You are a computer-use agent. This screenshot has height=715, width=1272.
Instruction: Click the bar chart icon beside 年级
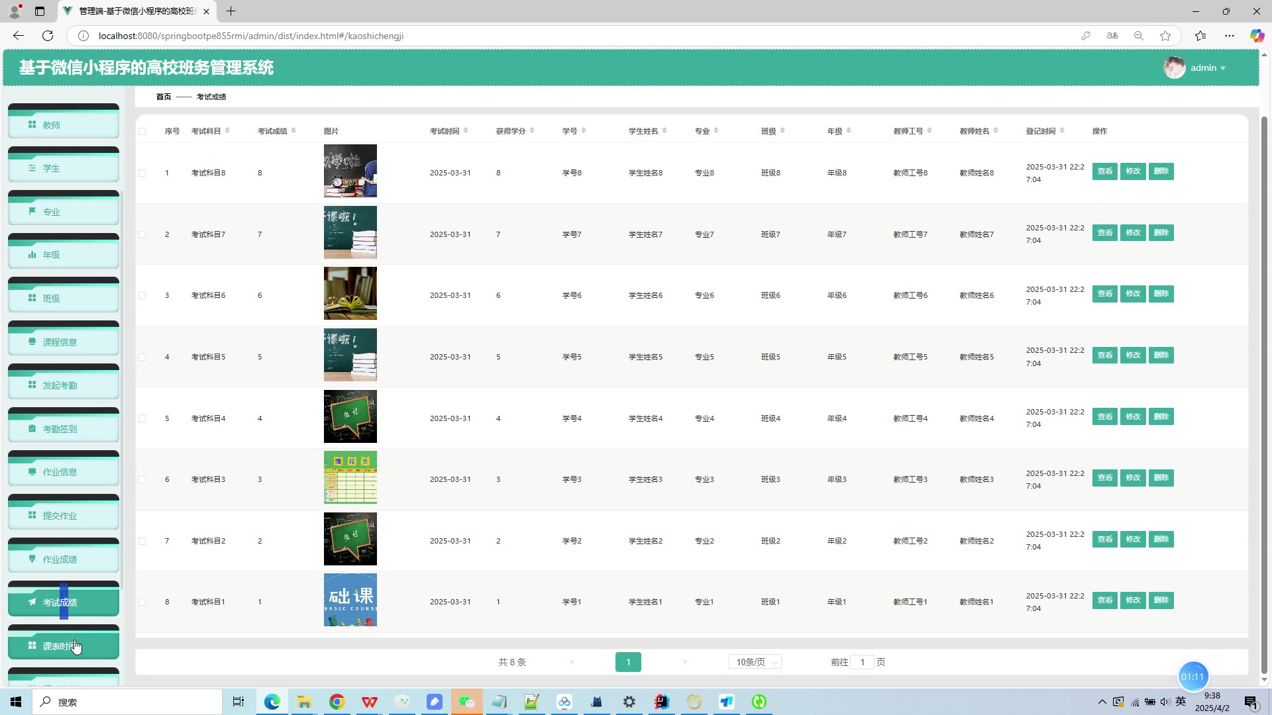click(32, 254)
